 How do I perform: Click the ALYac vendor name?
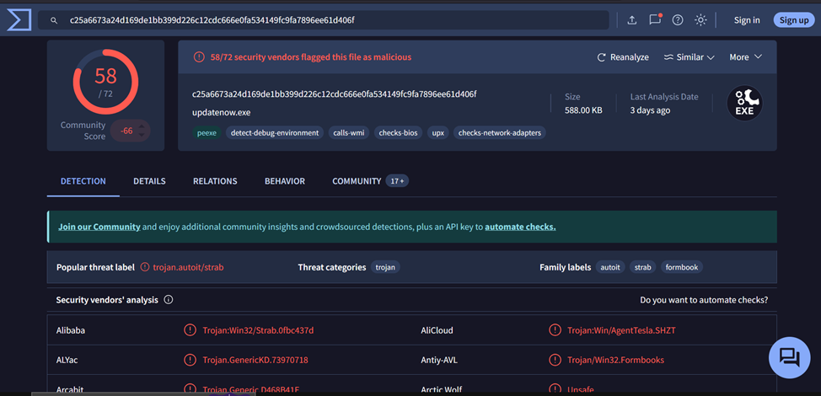click(67, 360)
